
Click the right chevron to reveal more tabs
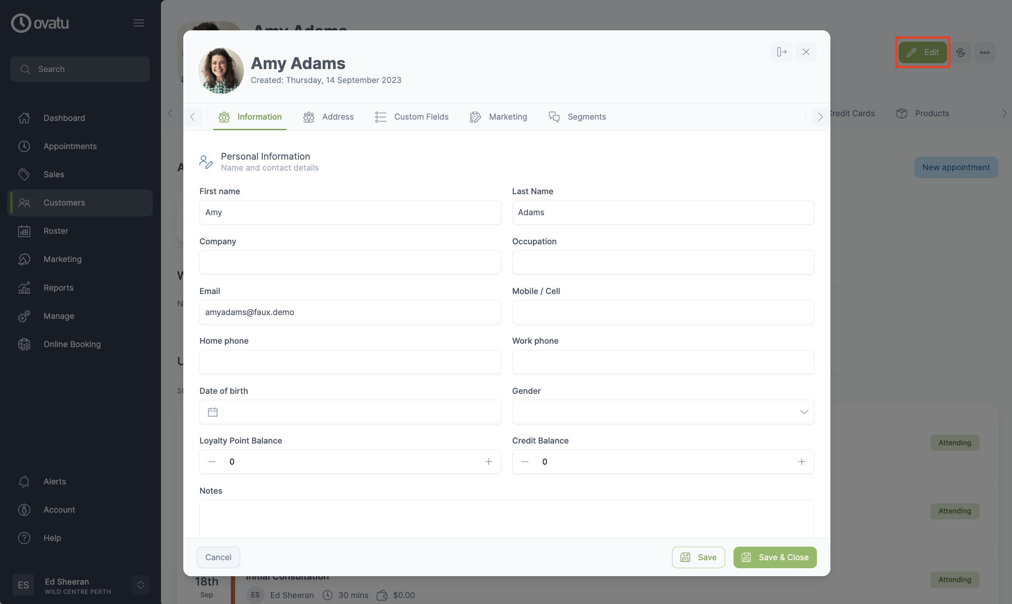point(820,117)
